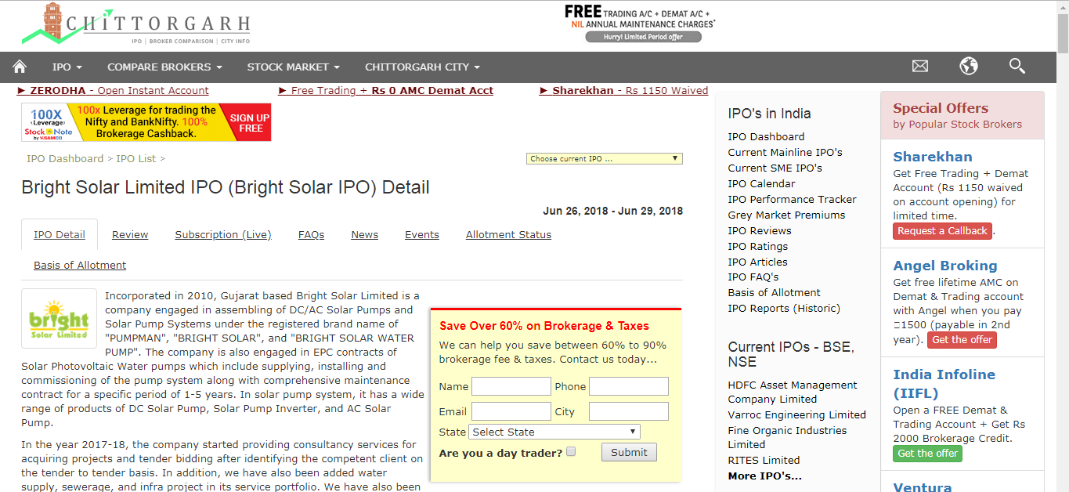Open the 'Choose current IPO' dropdown
The image size is (1069, 492).
(x=605, y=159)
